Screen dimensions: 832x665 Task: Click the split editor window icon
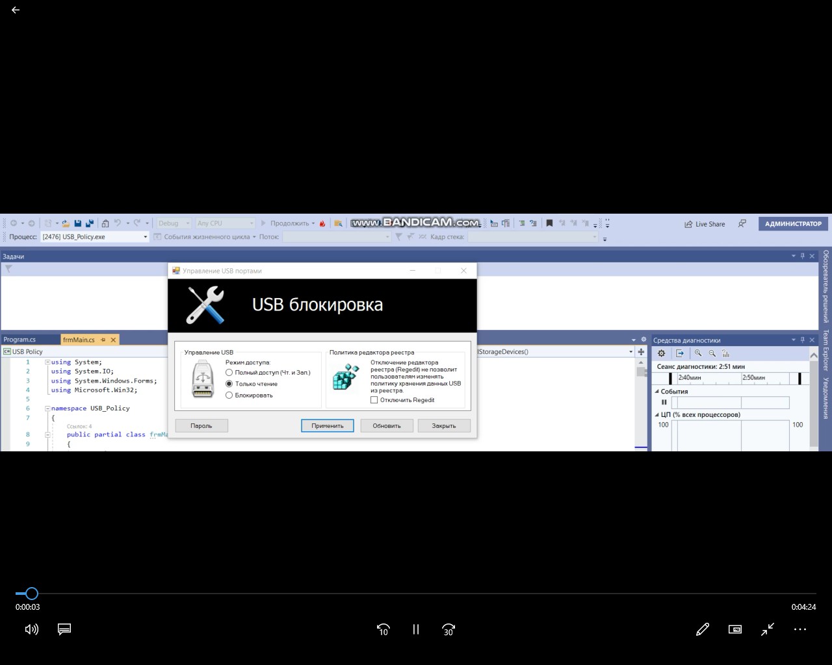[x=641, y=351]
